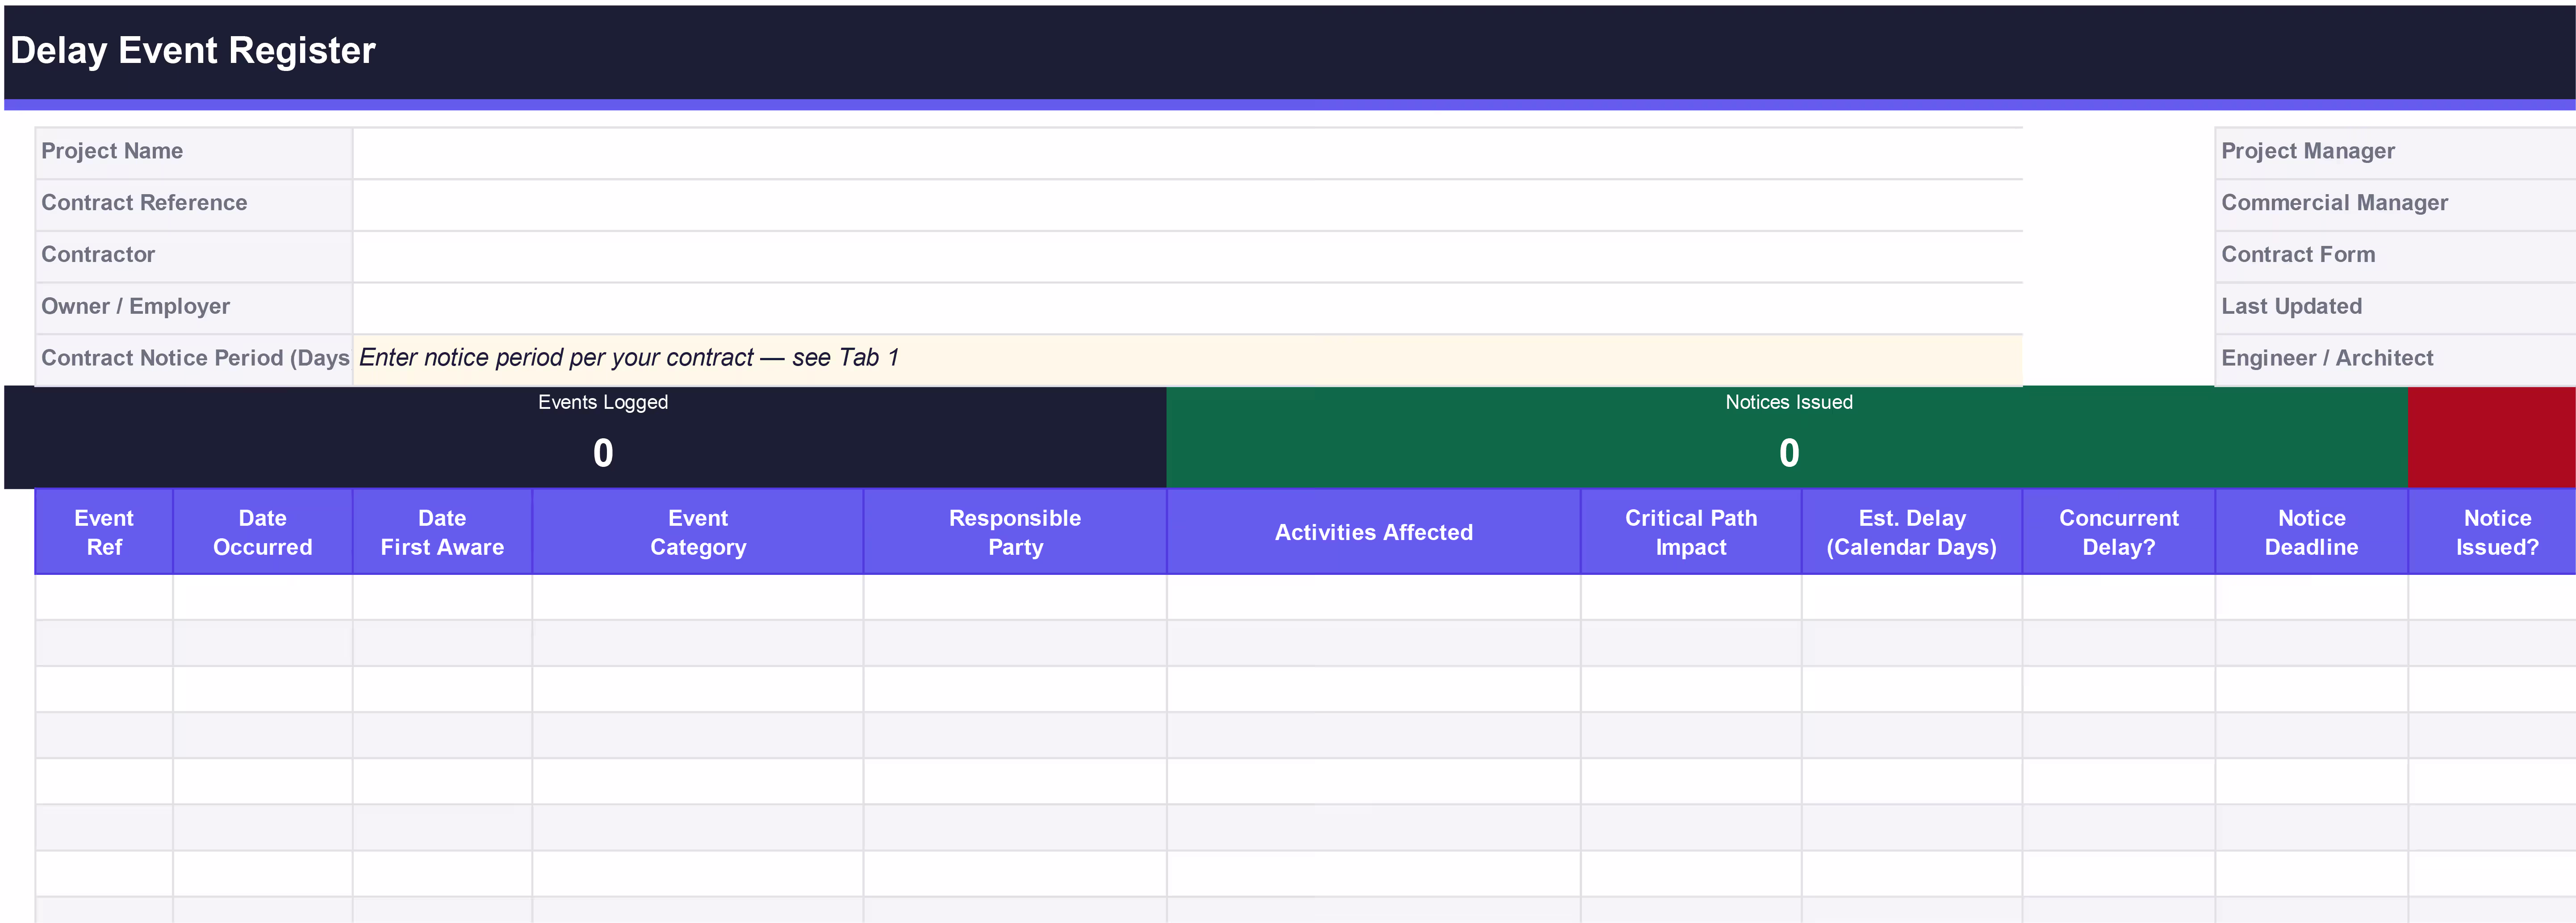
Task: Select the Event Category column header
Action: pos(698,532)
